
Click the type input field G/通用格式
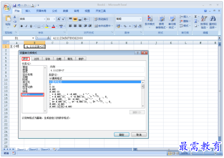97,78
